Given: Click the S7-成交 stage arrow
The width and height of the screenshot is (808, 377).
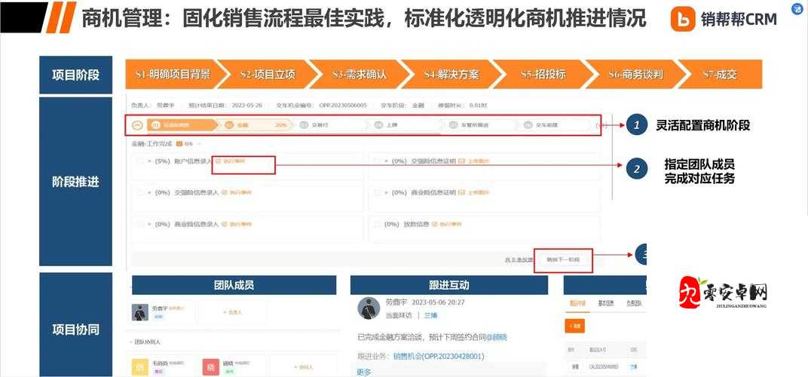Looking at the screenshot, I should [x=720, y=75].
